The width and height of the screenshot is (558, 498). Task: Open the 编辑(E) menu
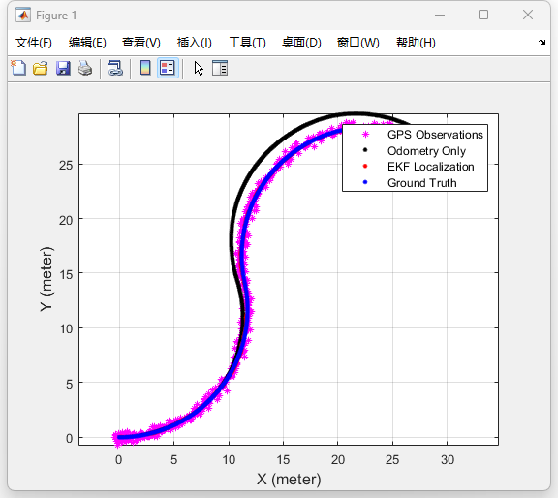[87, 43]
